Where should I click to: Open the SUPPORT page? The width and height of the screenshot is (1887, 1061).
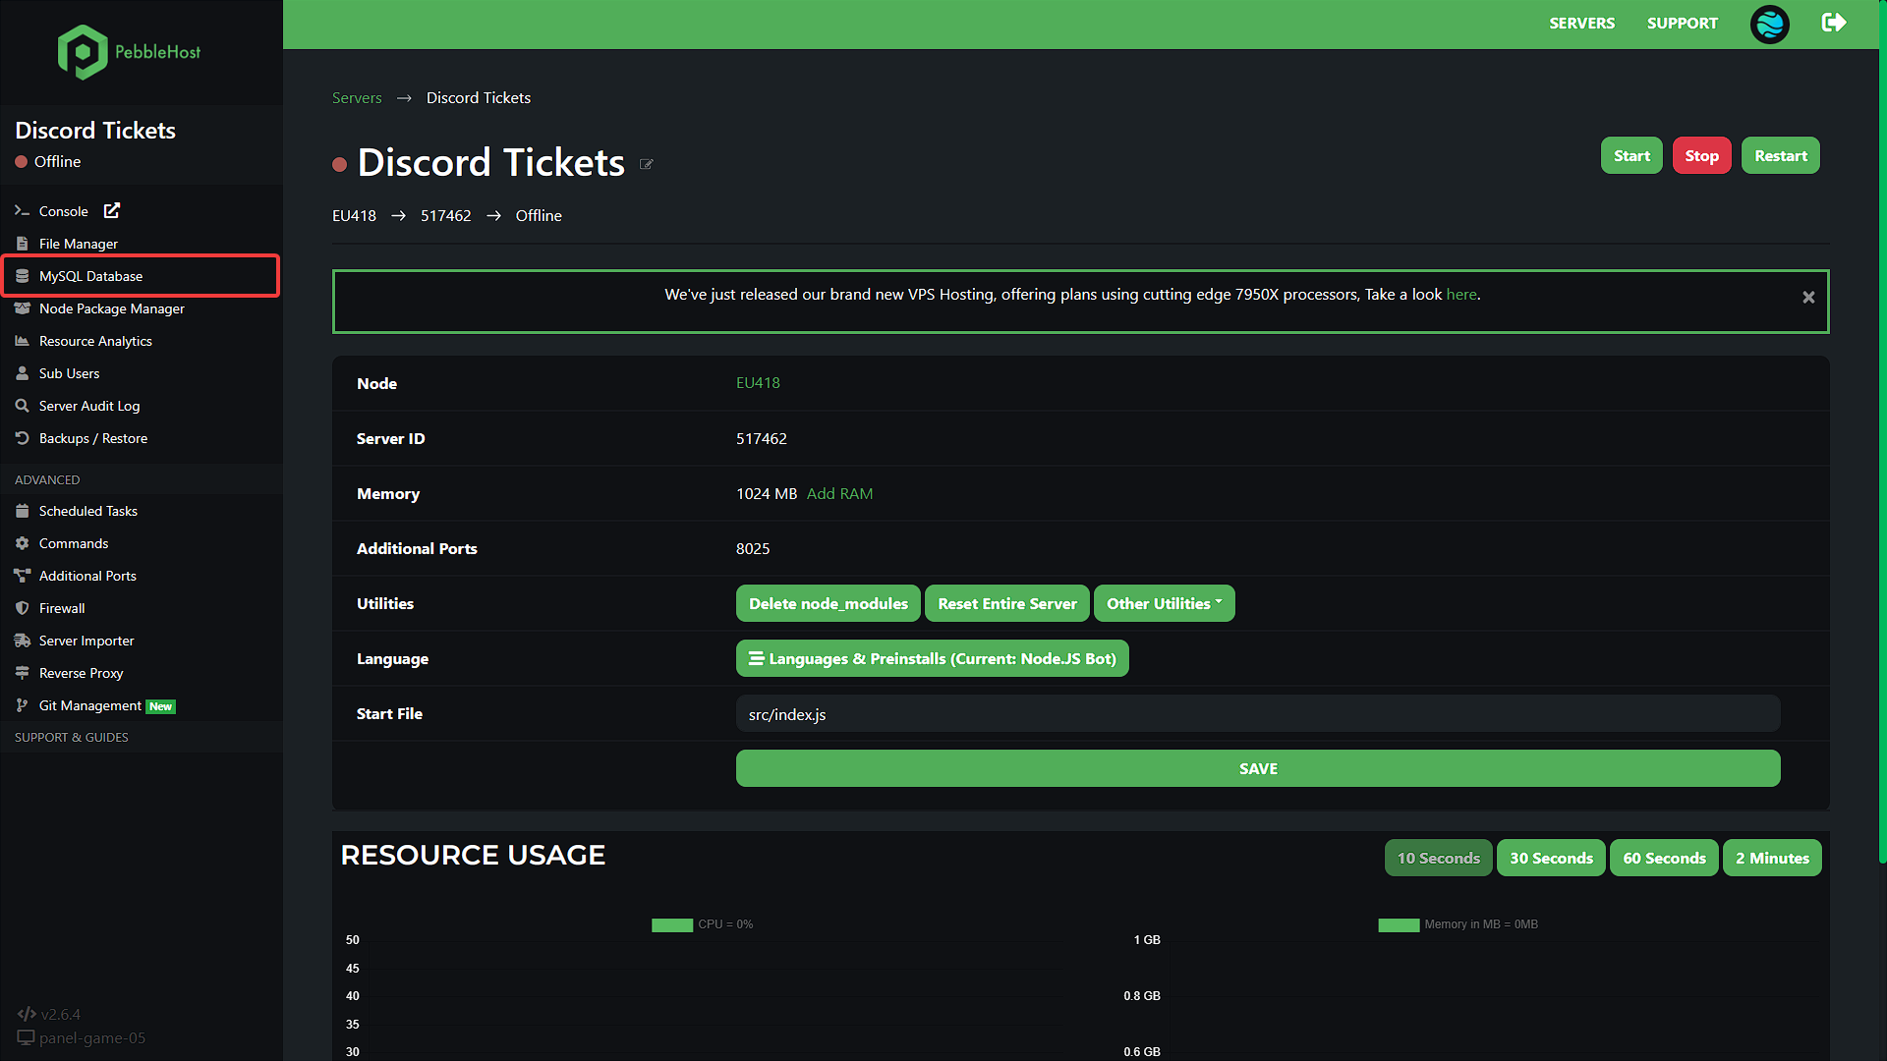pos(1682,23)
